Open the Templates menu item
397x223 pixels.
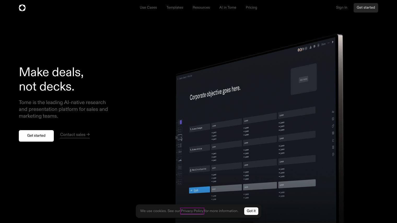point(175,8)
